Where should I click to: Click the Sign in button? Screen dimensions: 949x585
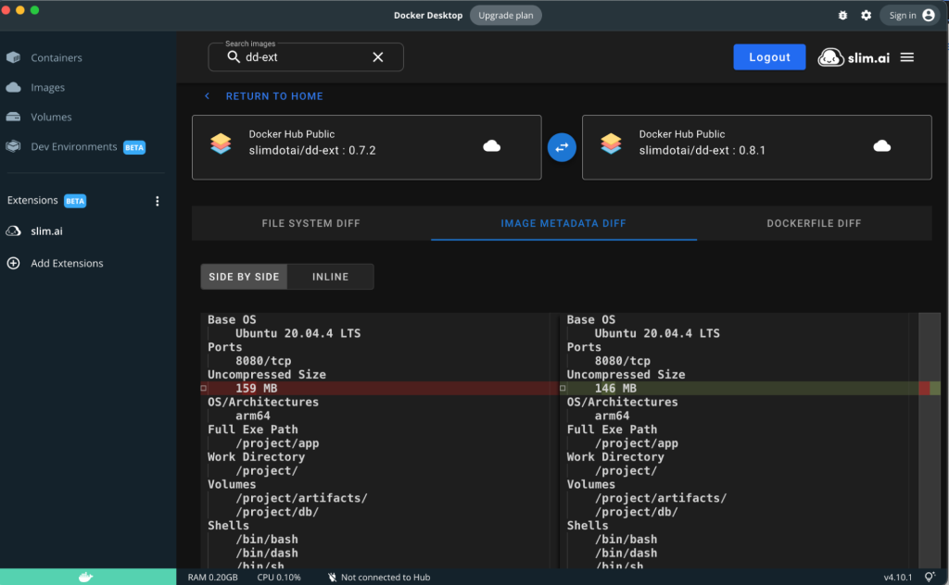coord(911,15)
